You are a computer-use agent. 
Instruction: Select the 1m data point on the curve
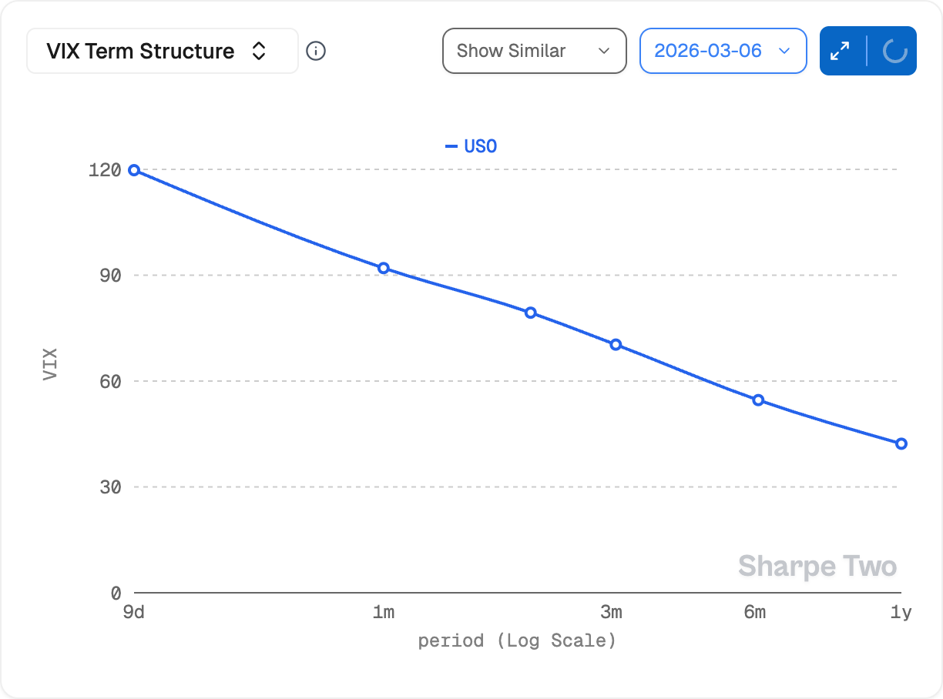tap(384, 268)
